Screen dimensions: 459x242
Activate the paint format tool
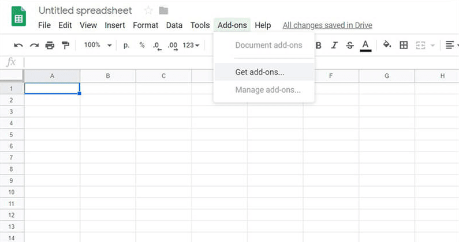(x=65, y=46)
